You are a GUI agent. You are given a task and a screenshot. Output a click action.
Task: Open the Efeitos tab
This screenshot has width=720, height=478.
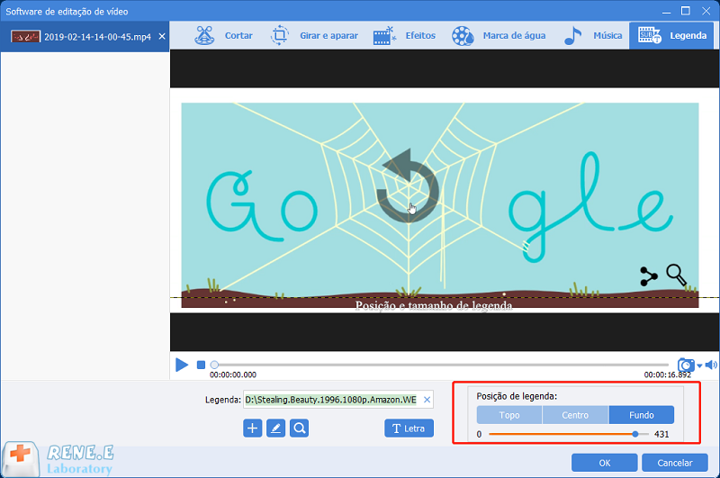[x=404, y=36]
